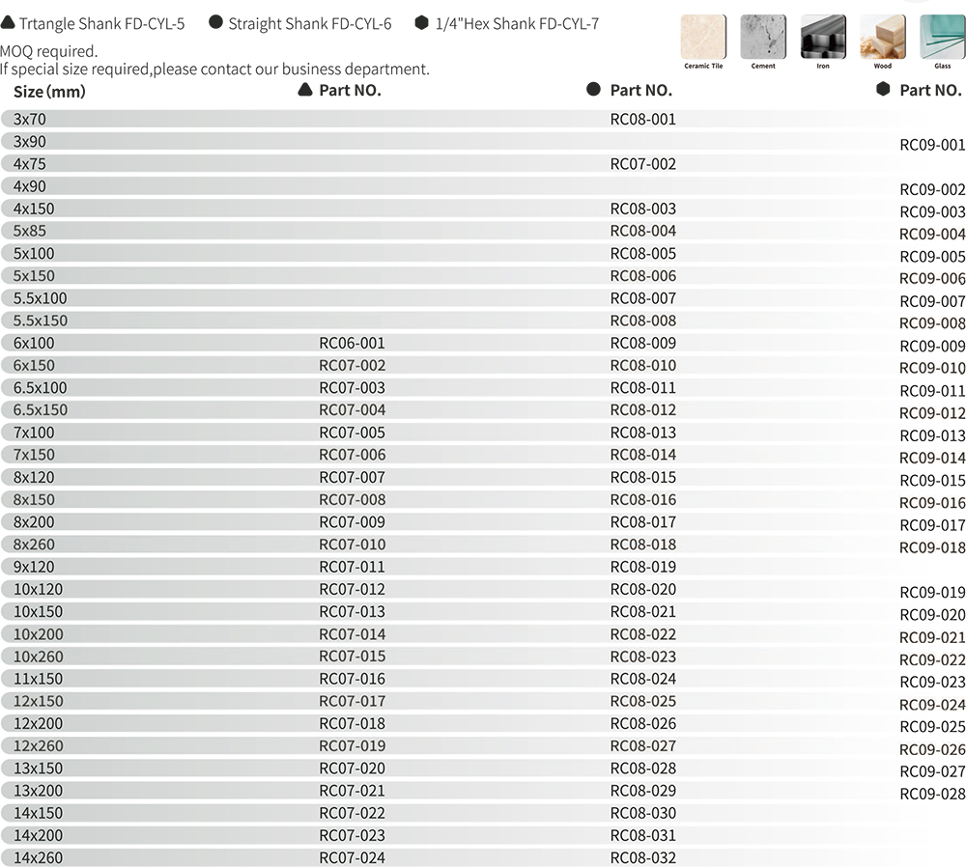Click the triangle icon in the Part NO. header
This screenshot has width=966, height=867.
pos(305,90)
